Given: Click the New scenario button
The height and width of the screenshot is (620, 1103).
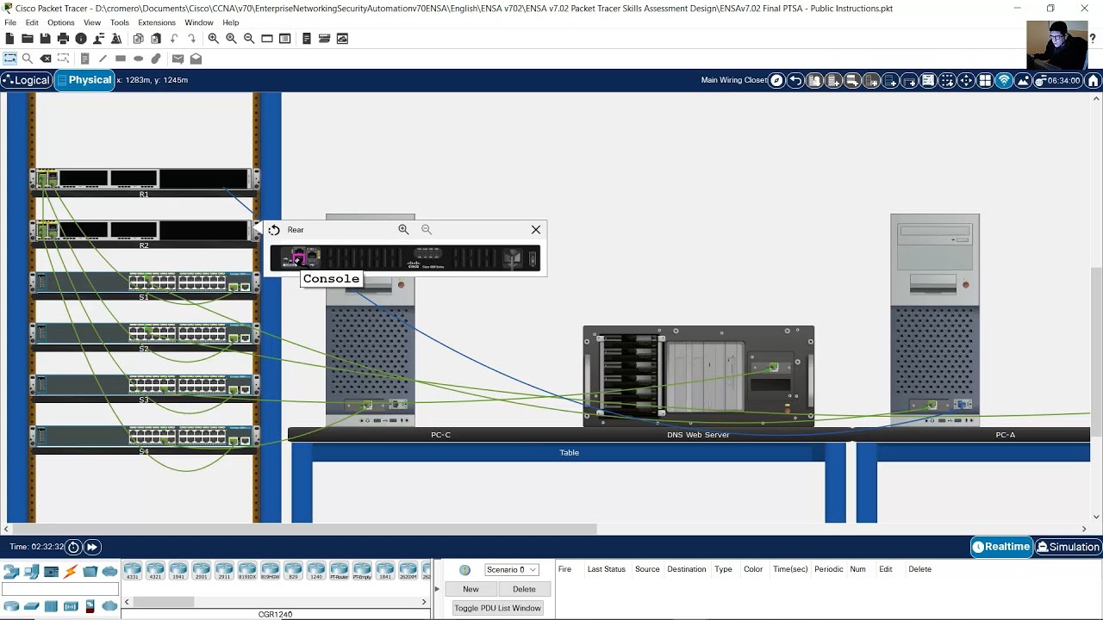Looking at the screenshot, I should pos(470,589).
